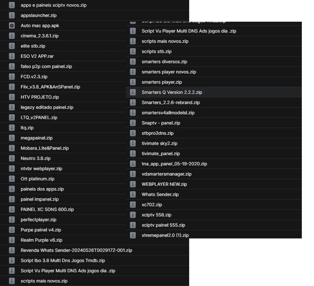Click the gear icon beside Auto mac app.apk
314x286 pixels.
click(12, 26)
